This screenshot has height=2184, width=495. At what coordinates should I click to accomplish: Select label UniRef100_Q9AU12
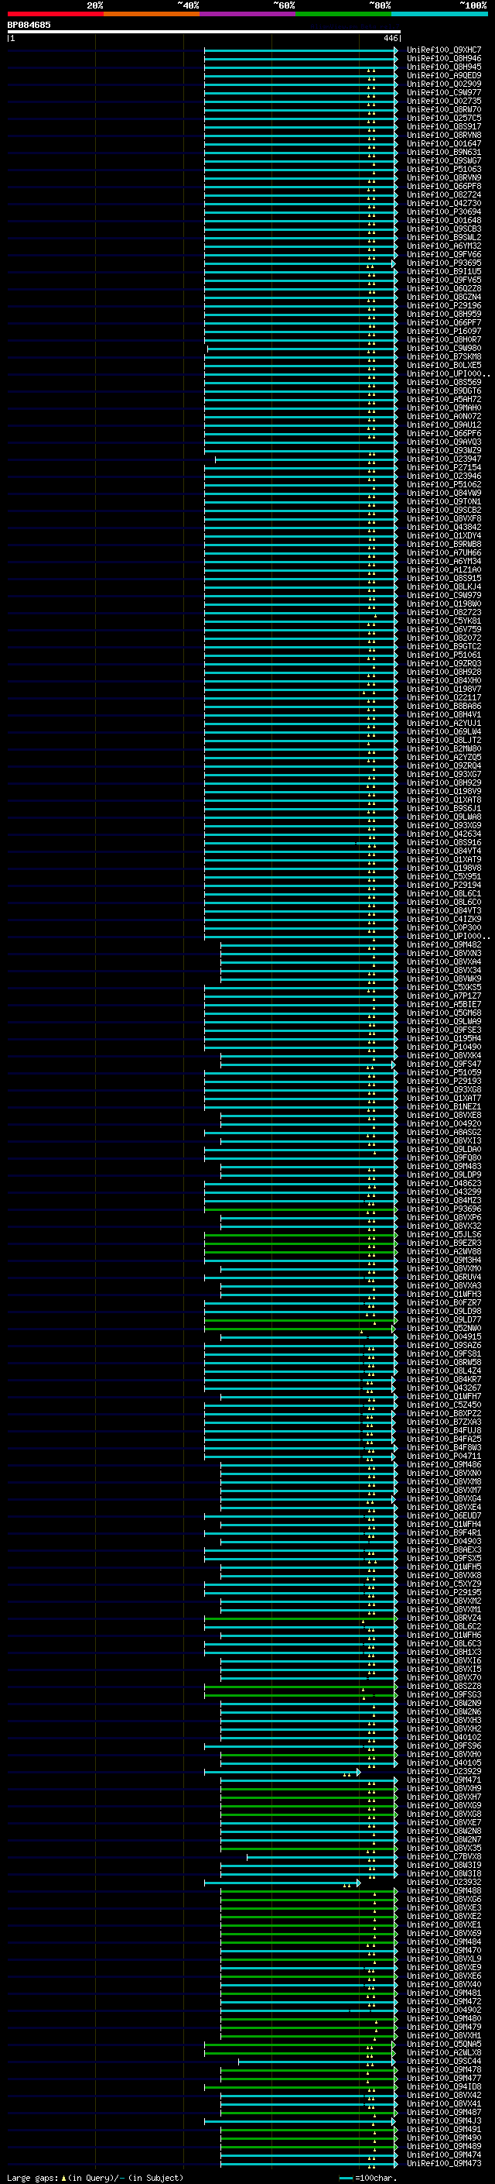[443, 425]
